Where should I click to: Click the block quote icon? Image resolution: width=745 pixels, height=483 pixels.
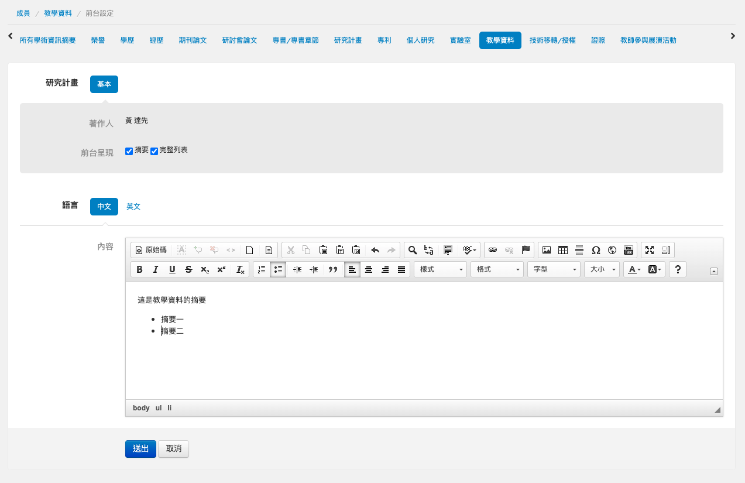coord(333,269)
